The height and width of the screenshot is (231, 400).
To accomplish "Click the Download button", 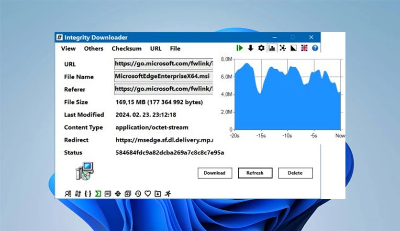I will tap(215, 173).
